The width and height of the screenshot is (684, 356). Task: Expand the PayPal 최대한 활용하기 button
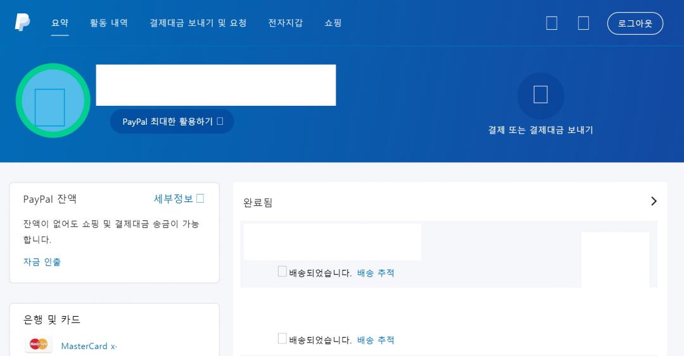(172, 122)
